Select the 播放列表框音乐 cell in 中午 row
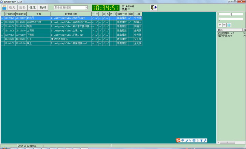The image size is (246, 149). point(71,39)
